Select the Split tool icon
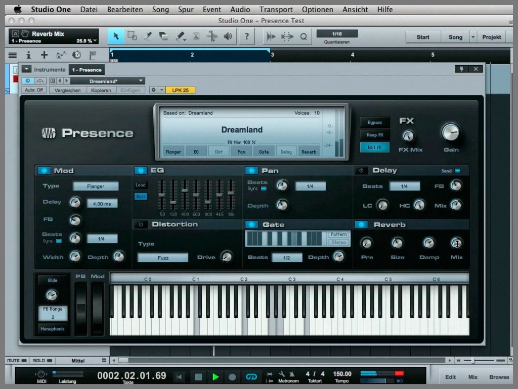The height and width of the screenshot is (389, 518). point(148,36)
